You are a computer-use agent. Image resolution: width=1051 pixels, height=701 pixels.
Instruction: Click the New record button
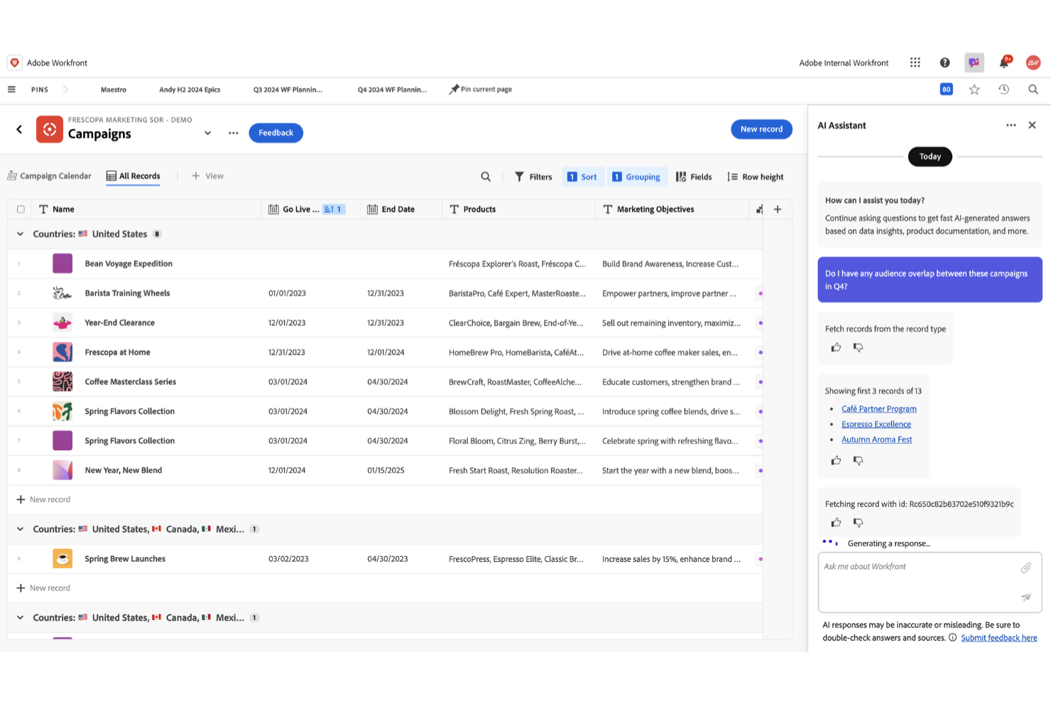[761, 129]
